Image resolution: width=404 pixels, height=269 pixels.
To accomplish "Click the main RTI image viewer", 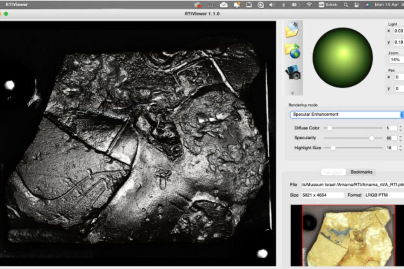I will 138,144.
